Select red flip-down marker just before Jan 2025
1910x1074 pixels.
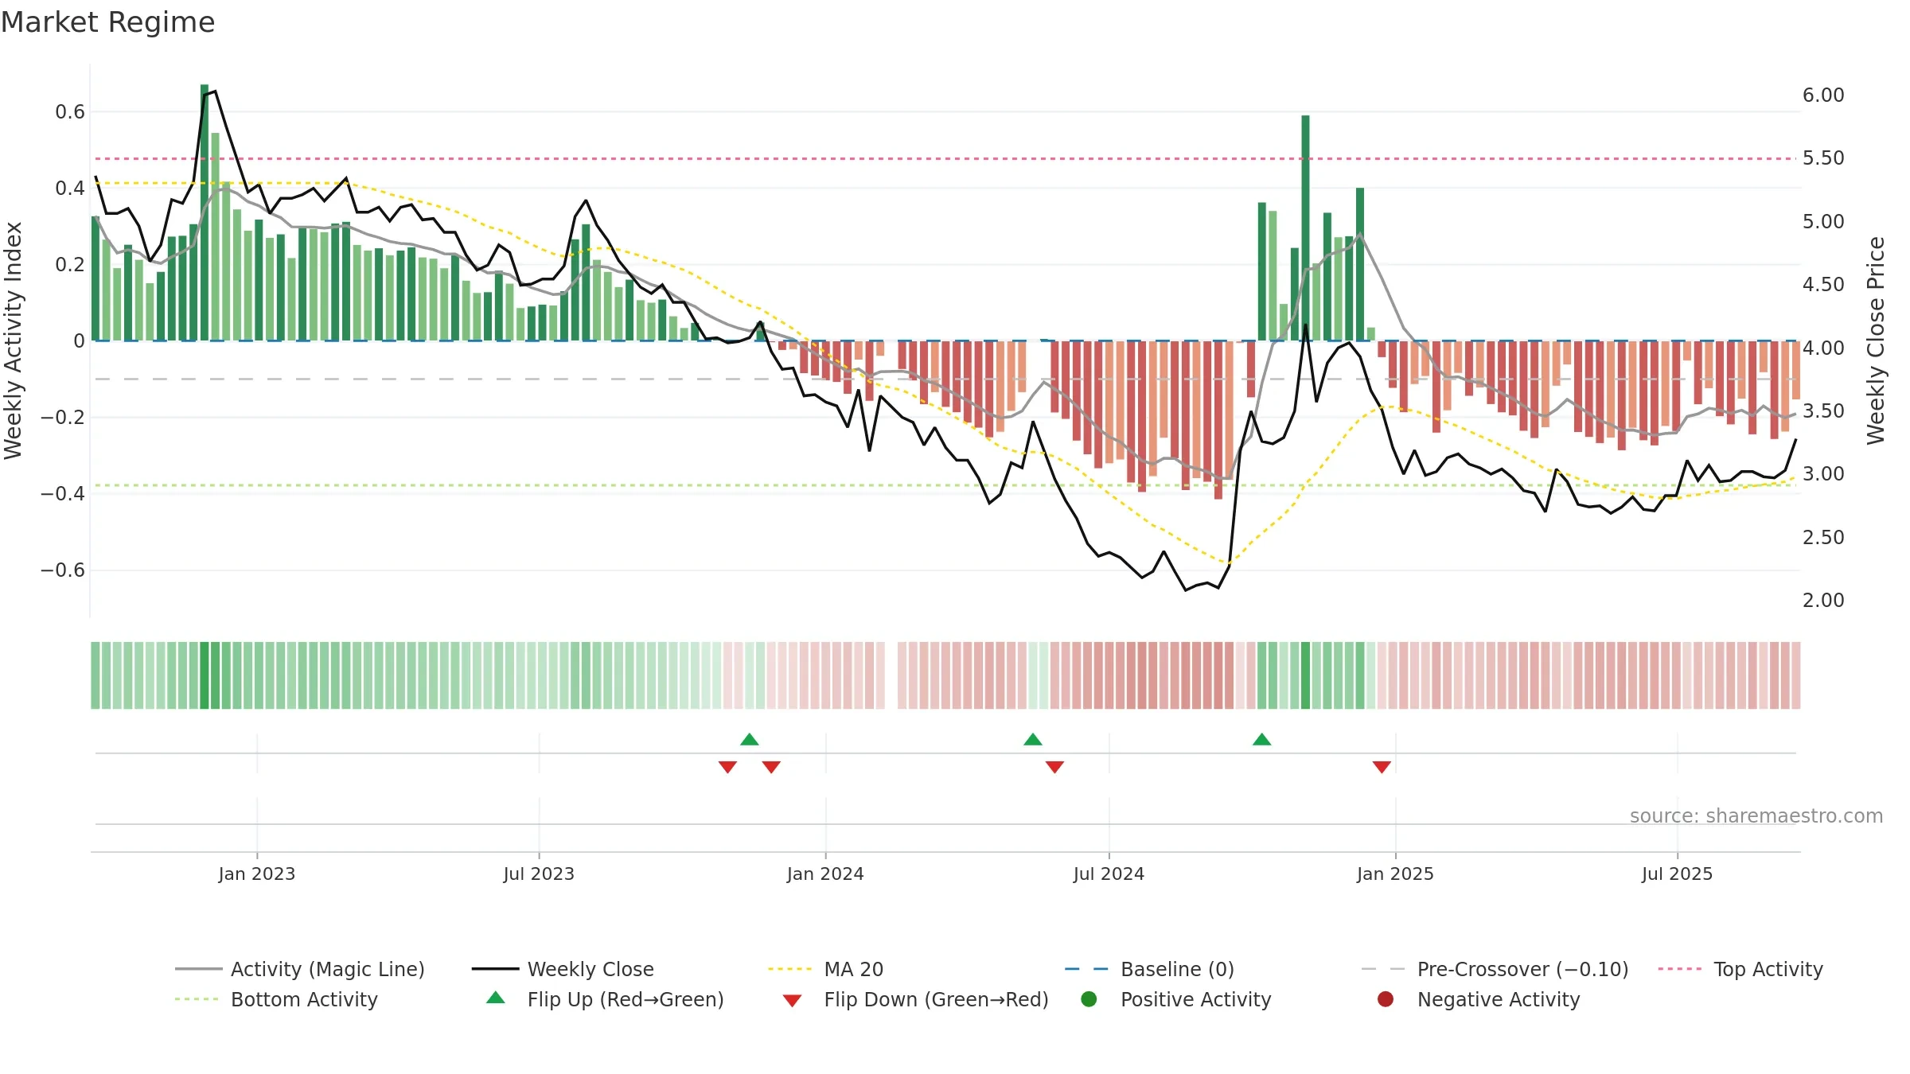(1382, 767)
